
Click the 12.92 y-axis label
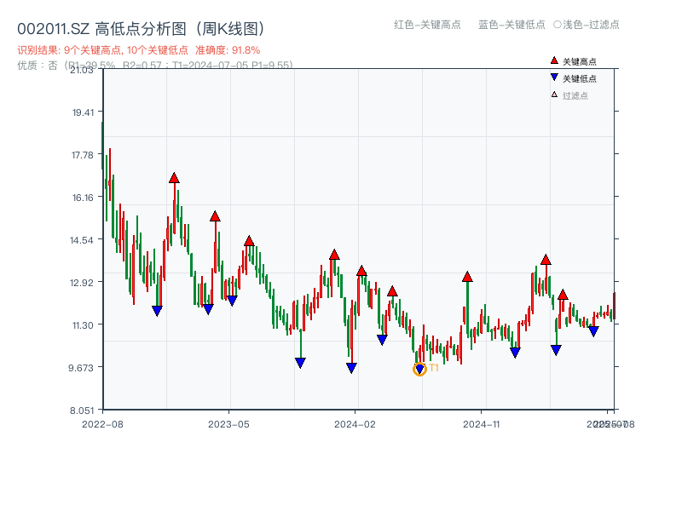tap(82, 283)
